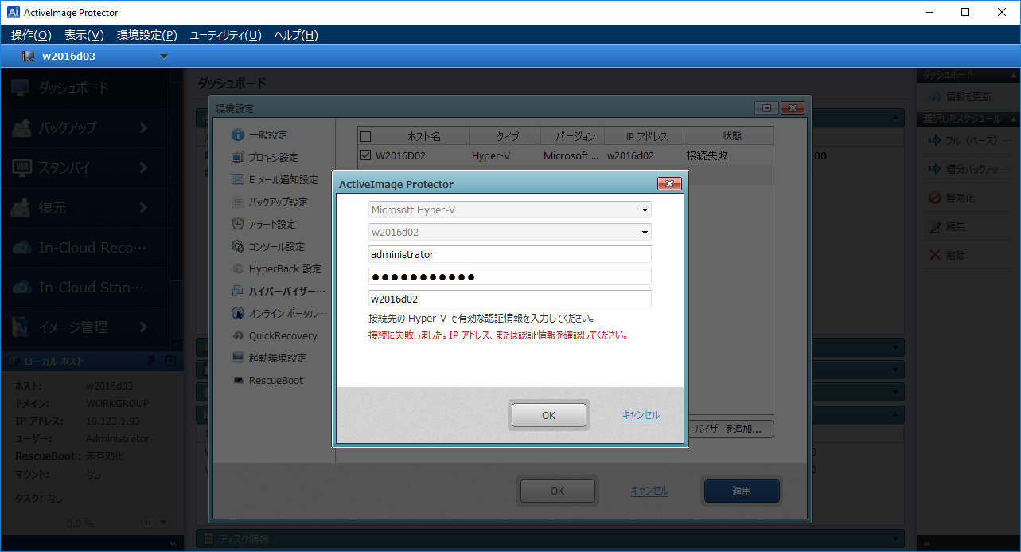Click イメージ管理 icon in sidebar
The width and height of the screenshot is (1021, 552).
click(21, 327)
